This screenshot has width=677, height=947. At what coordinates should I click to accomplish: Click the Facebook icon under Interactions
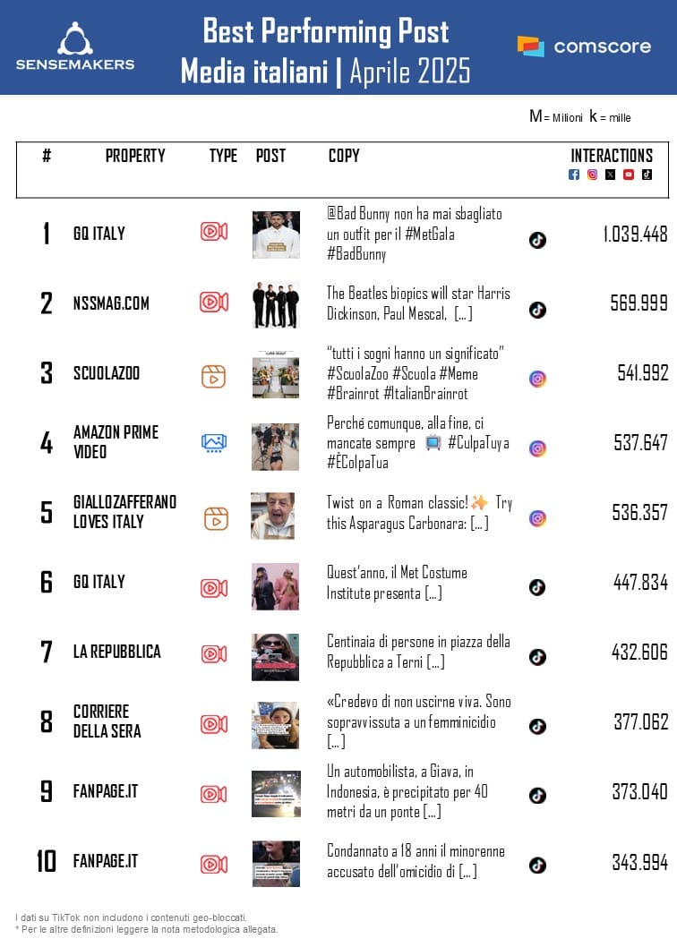pos(574,175)
